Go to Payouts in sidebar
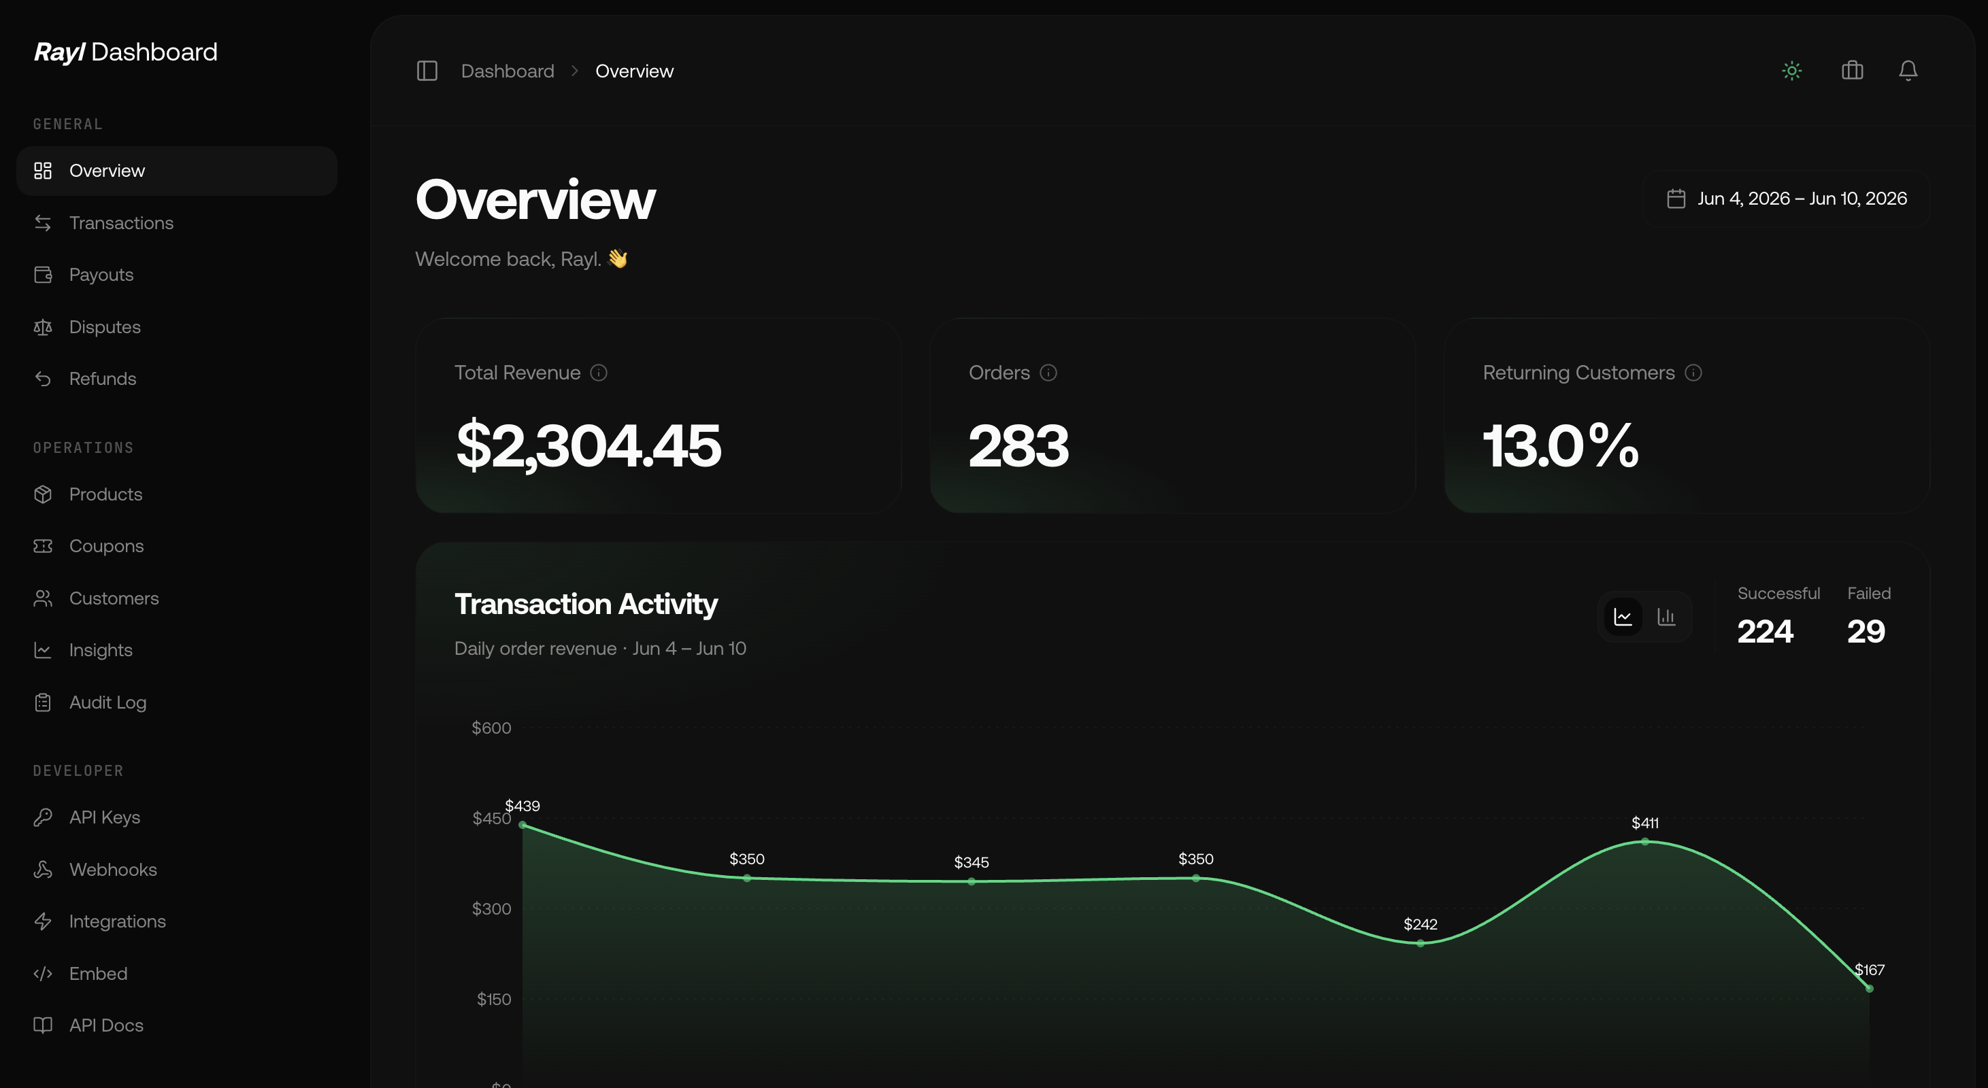 [x=101, y=275]
